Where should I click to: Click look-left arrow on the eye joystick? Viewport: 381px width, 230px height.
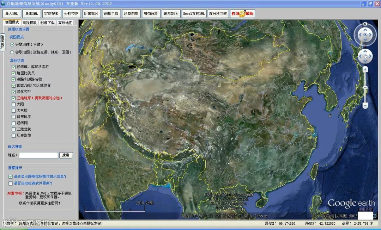click(x=360, y=35)
